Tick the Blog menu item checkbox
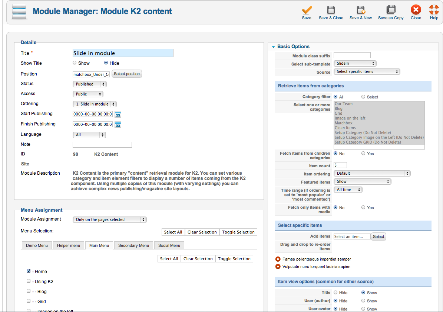The width and height of the screenshot is (443, 312). coord(29,291)
